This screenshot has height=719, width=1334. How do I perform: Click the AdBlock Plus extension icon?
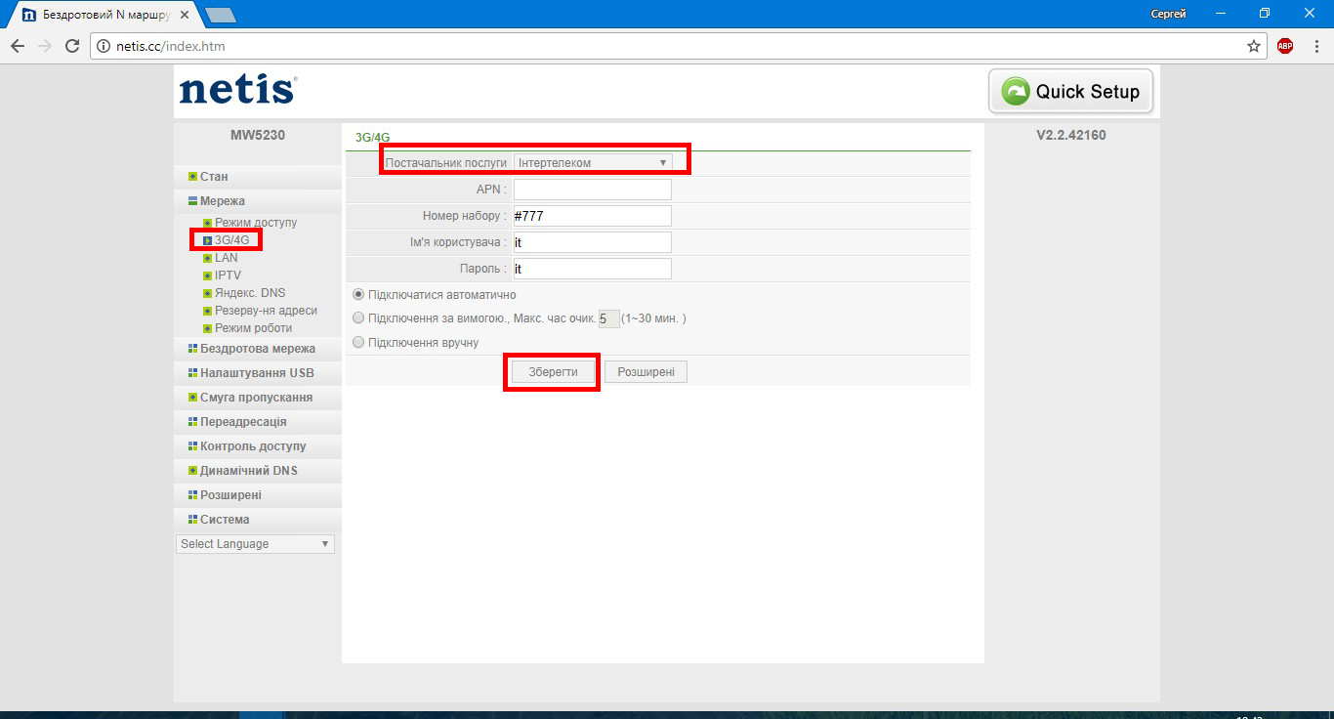[1285, 46]
